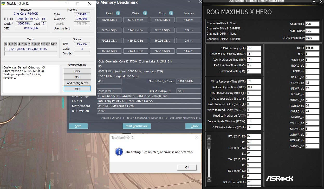Click the RTL (CHA) D0 field
This screenshot has height=189, width=324.
point(254,136)
